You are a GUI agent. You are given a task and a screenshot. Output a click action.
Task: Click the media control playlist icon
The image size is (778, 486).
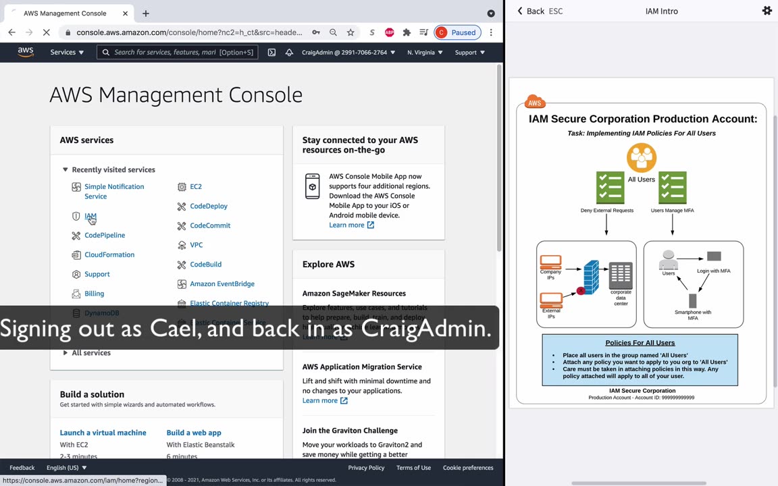coord(423,32)
